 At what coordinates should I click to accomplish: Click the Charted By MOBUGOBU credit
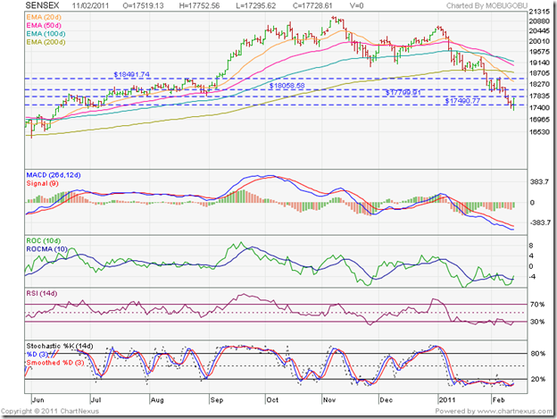coord(486,5)
